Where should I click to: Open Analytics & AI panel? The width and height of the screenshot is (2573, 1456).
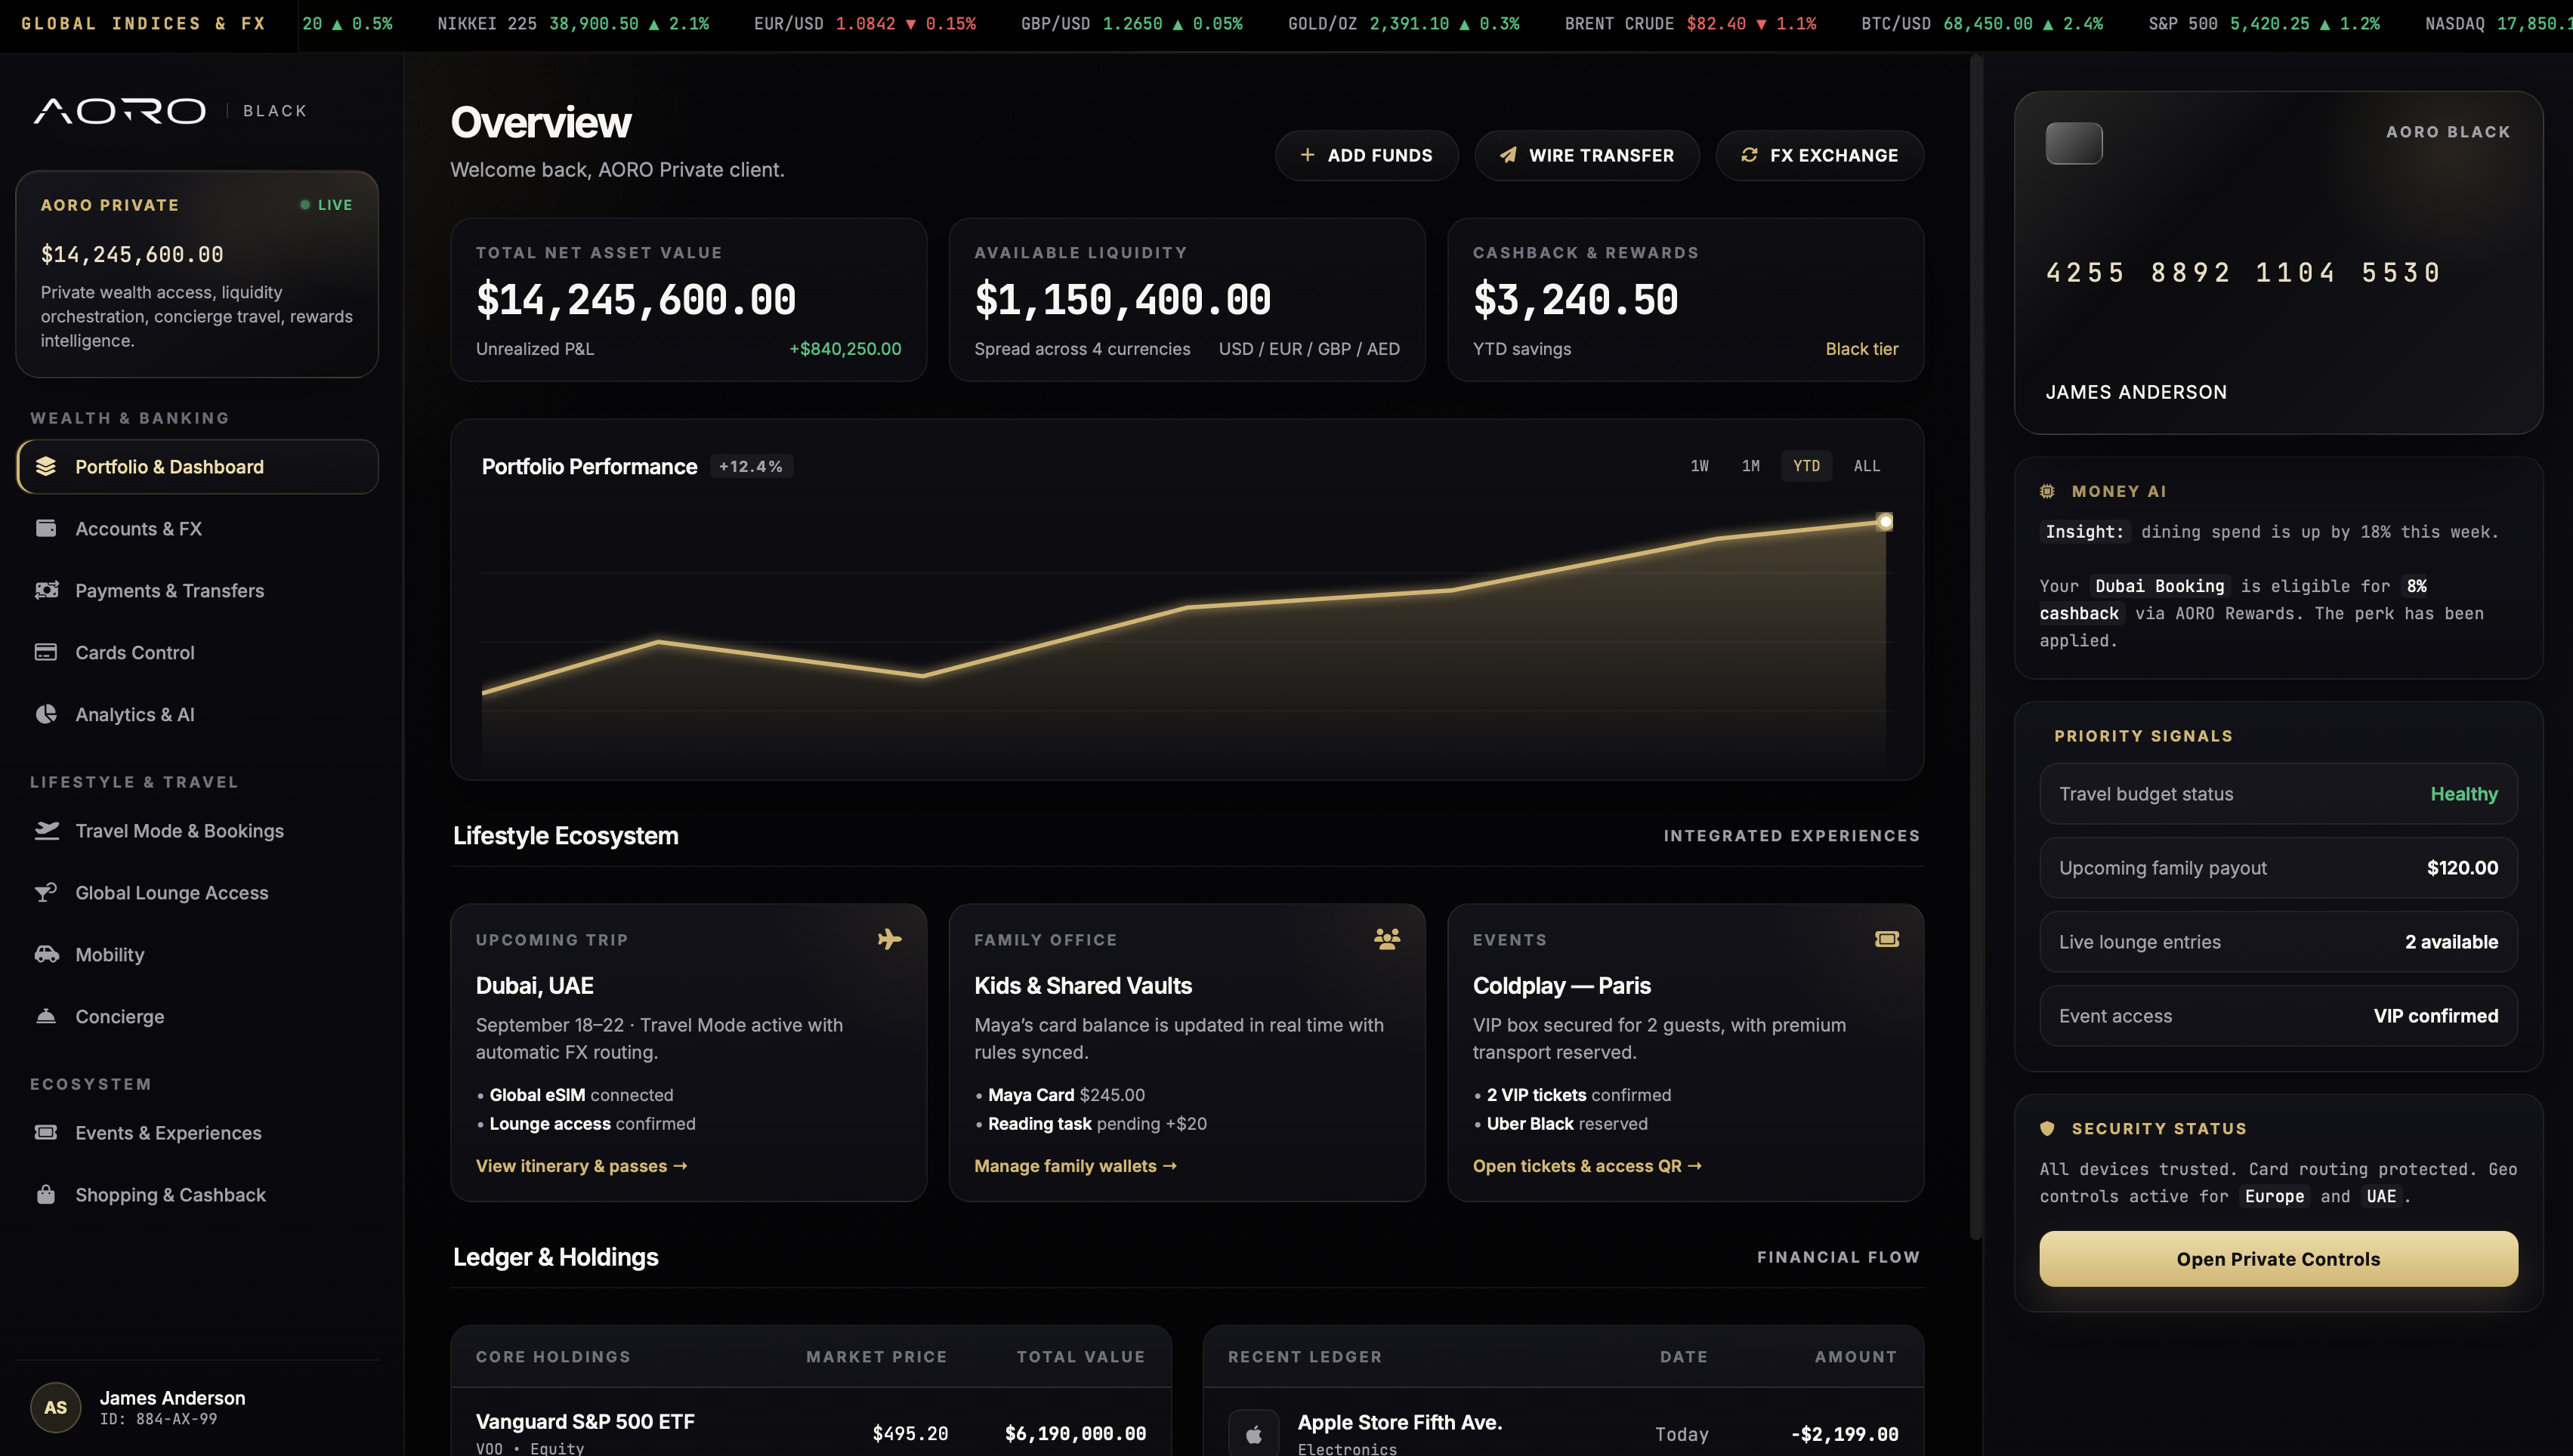(x=134, y=714)
